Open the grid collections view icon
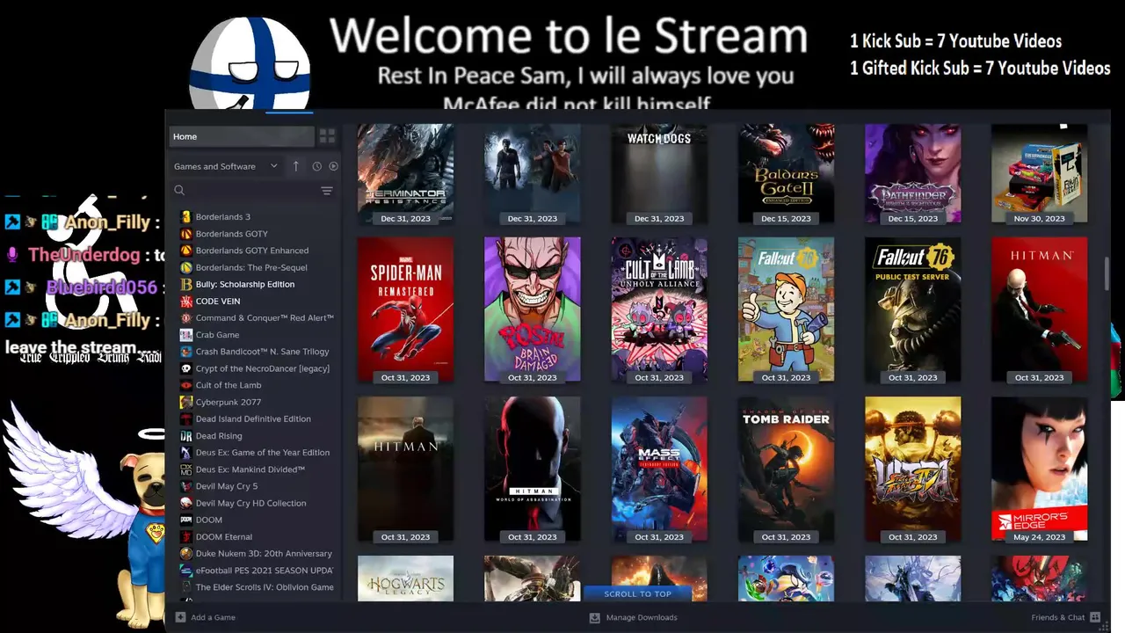This screenshot has height=633, width=1125. click(327, 136)
